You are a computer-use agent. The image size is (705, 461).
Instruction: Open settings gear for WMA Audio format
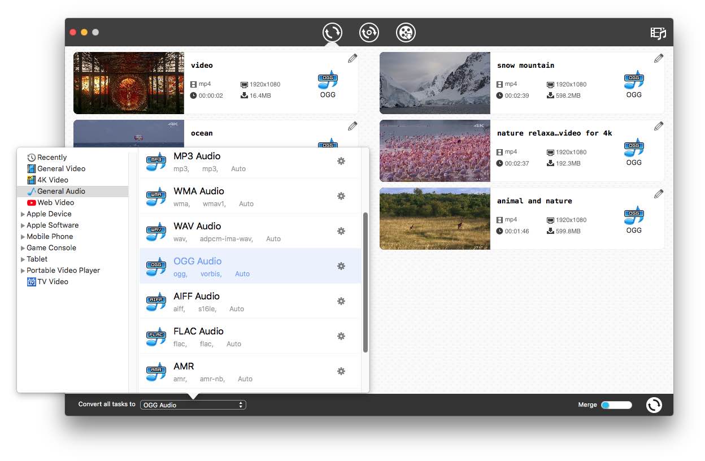[341, 196]
